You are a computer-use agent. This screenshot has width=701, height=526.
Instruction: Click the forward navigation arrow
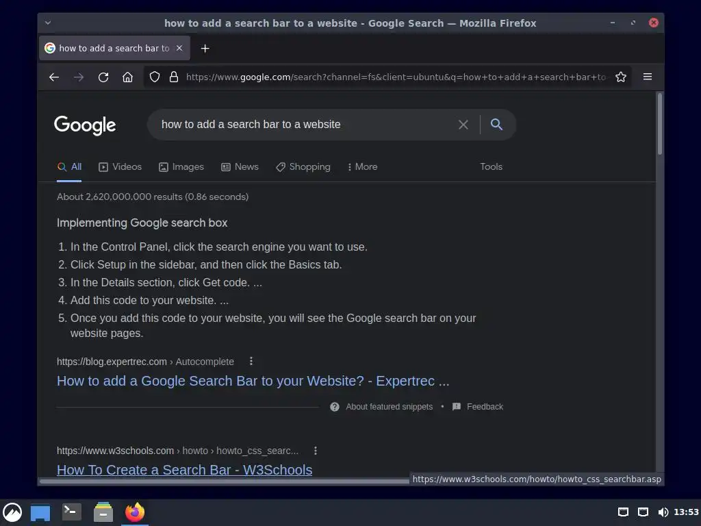click(79, 77)
